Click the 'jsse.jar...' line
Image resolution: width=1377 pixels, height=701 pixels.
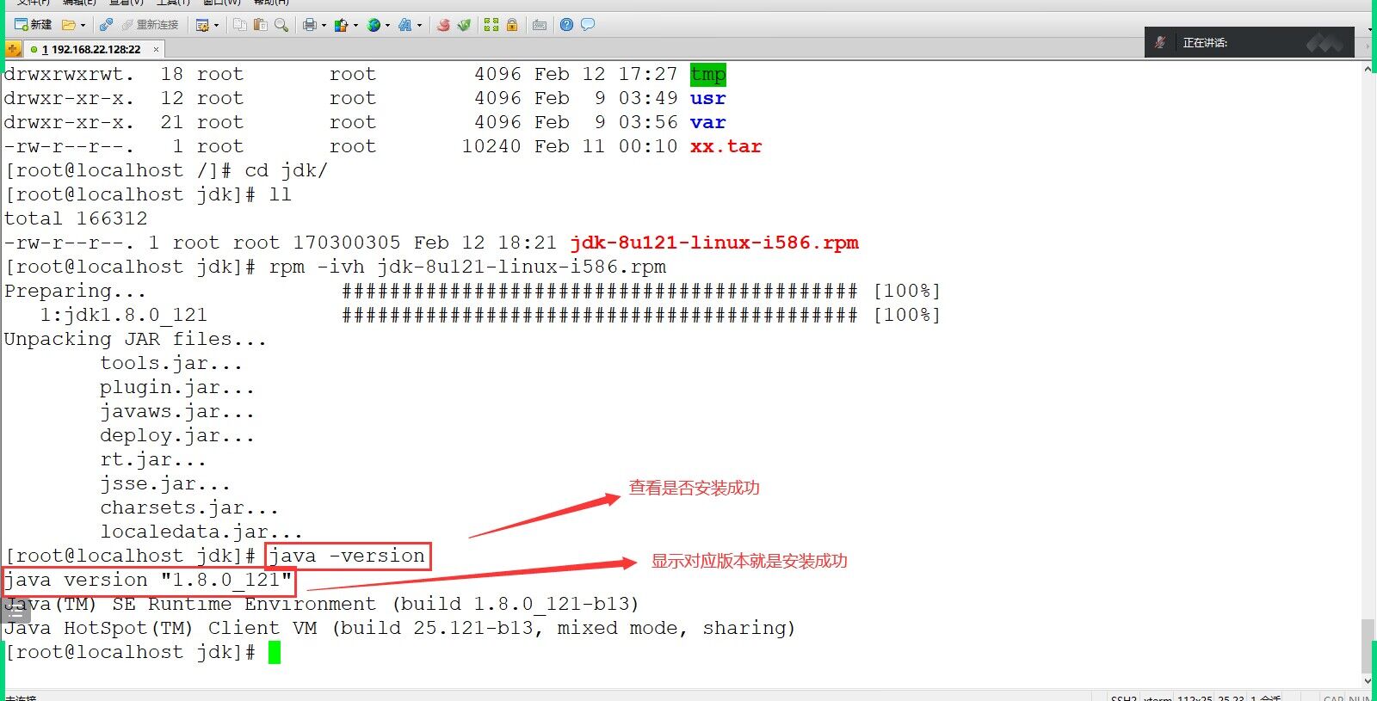[x=165, y=484]
